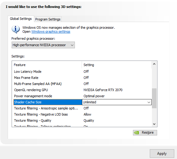Open the Preferred graphics processor dropdown
Screen dimensions: 177x159
pos(43,45)
